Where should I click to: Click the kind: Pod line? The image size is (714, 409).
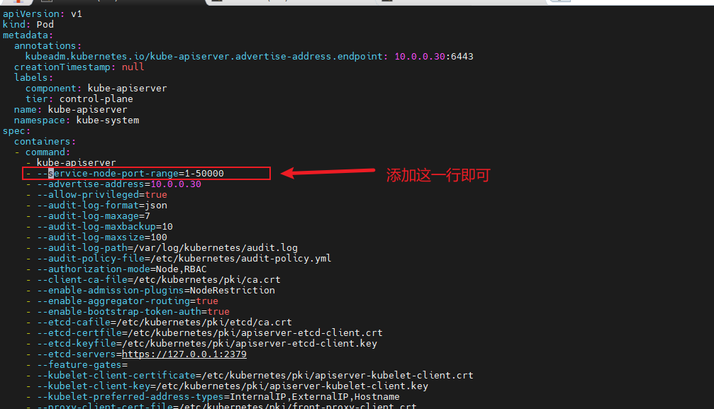click(x=28, y=24)
